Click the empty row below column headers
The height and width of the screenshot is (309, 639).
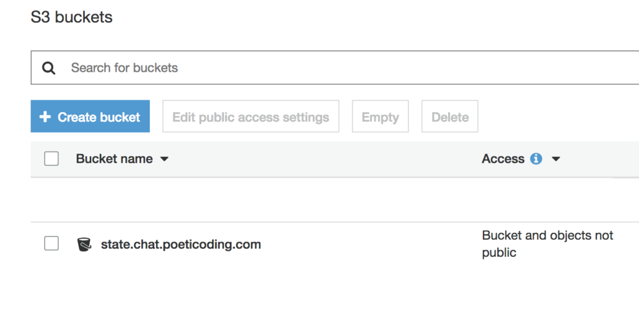click(335, 200)
